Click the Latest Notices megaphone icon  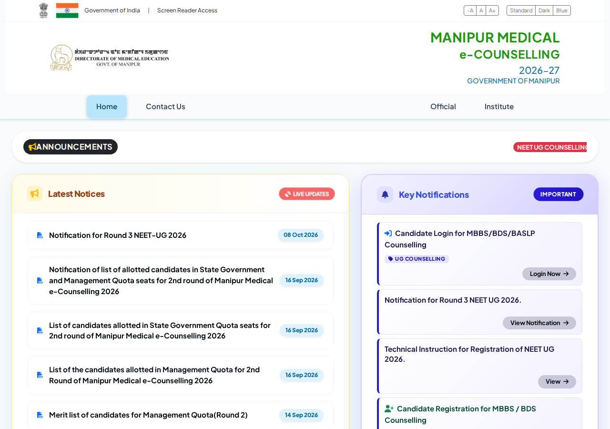[x=35, y=194]
